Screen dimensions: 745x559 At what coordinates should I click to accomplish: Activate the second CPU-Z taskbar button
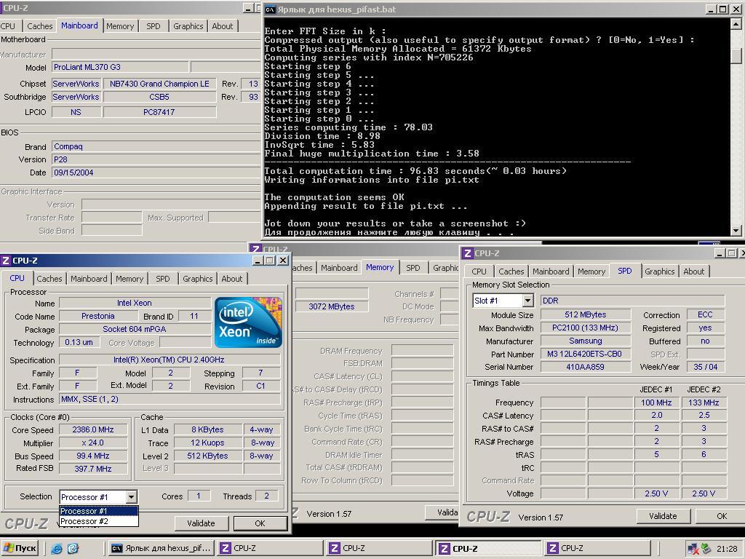click(x=379, y=549)
